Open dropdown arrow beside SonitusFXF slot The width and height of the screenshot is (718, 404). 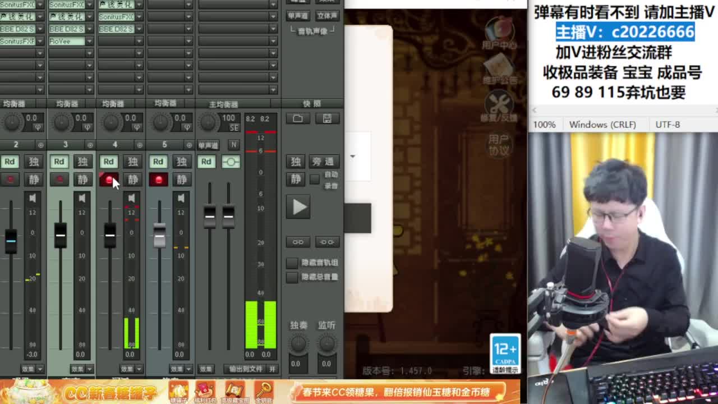(x=40, y=41)
